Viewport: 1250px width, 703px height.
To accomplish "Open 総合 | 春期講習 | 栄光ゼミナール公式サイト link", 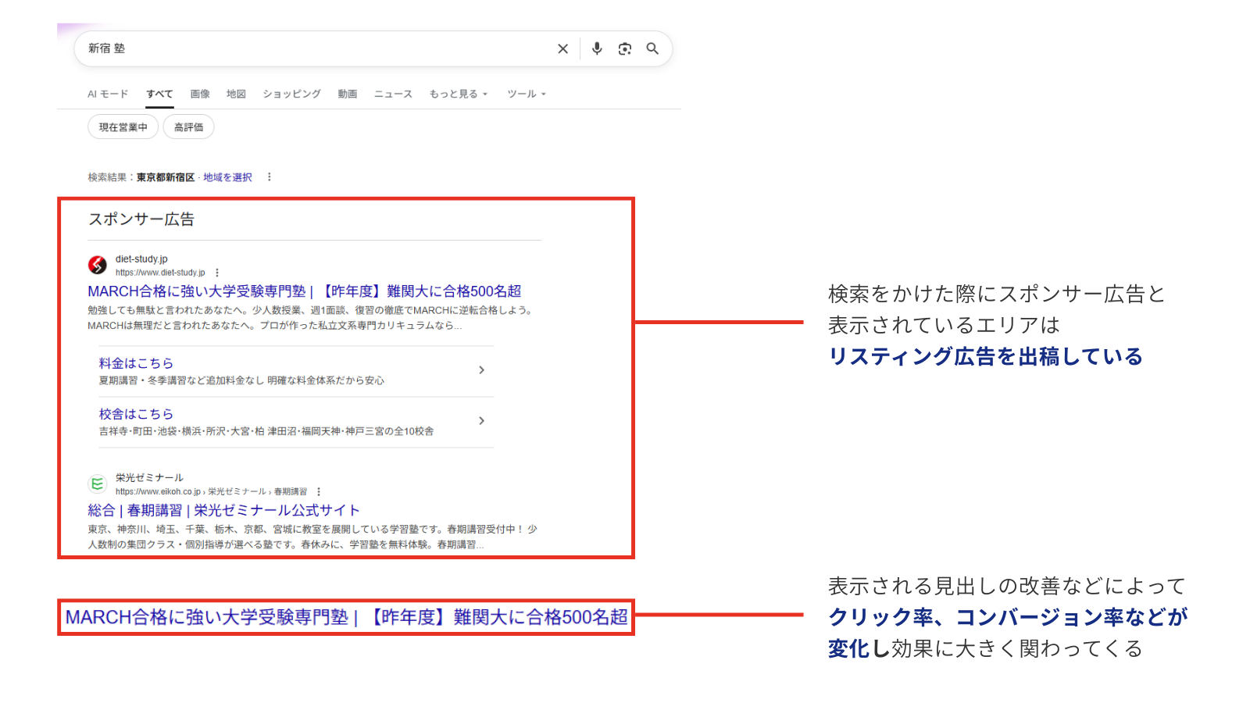I will (x=223, y=510).
